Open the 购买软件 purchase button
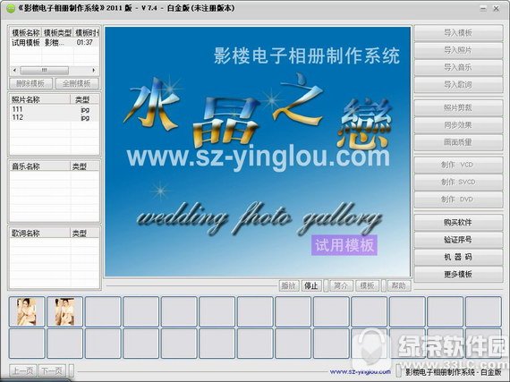 (x=458, y=223)
